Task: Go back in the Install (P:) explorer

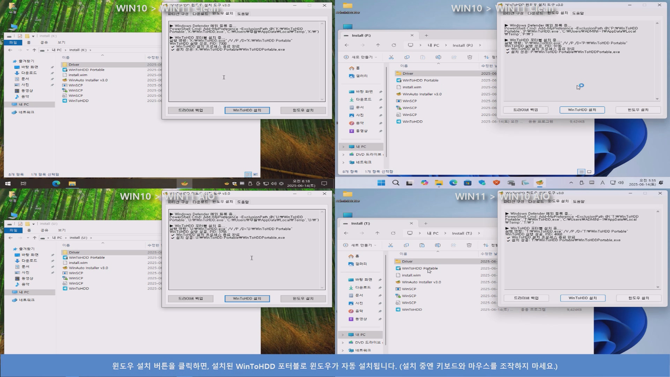Action: point(347,45)
